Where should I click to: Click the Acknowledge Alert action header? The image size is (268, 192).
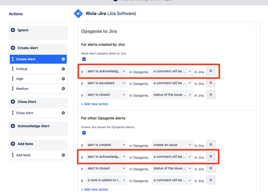coord(34,126)
